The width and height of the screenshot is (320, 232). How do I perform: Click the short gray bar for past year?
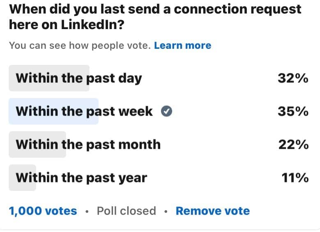coord(23,177)
